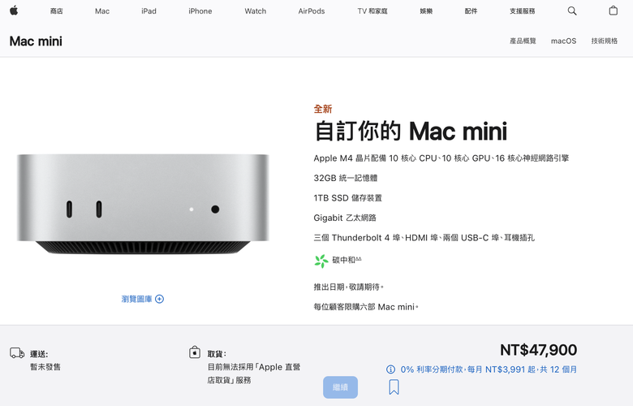Open the shopping bag icon
Screen dimensions: 633x406
pyautogui.click(x=613, y=11)
